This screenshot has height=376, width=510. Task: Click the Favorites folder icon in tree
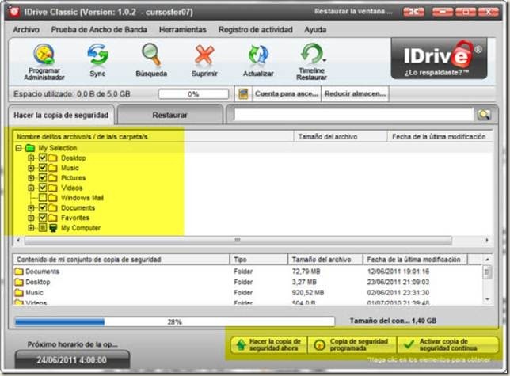tap(53, 218)
